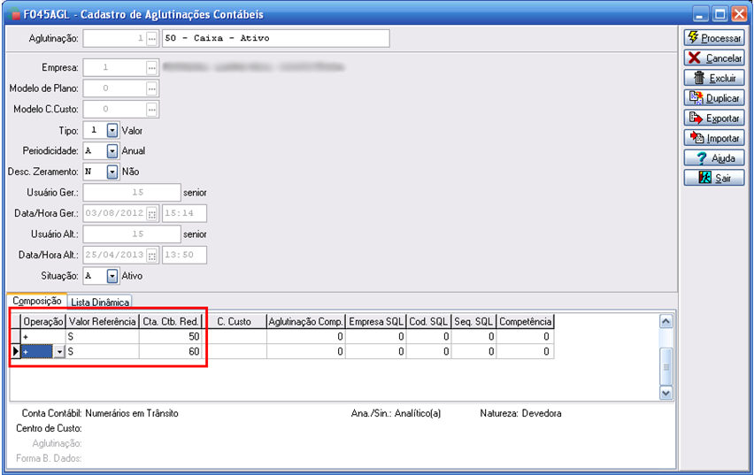
Task: Close the F045AGL window
Action: [x=739, y=14]
